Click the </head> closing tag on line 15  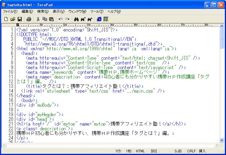click(24, 96)
